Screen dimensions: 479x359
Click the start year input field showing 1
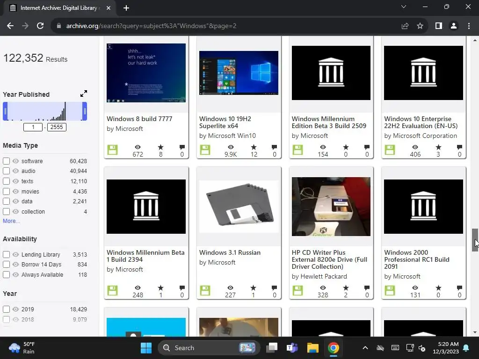click(33, 127)
